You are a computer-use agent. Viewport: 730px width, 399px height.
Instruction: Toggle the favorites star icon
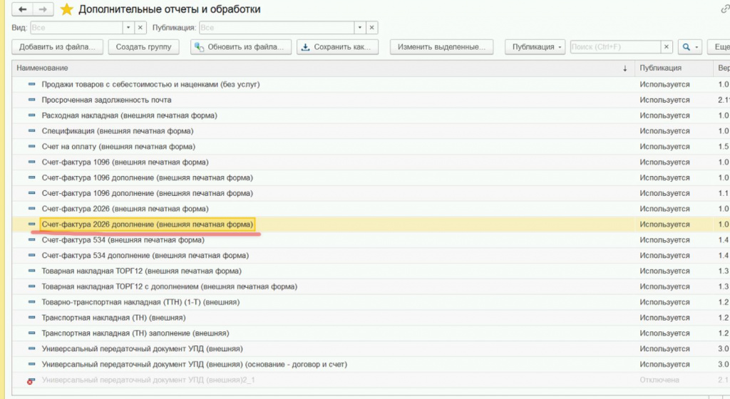pos(66,9)
